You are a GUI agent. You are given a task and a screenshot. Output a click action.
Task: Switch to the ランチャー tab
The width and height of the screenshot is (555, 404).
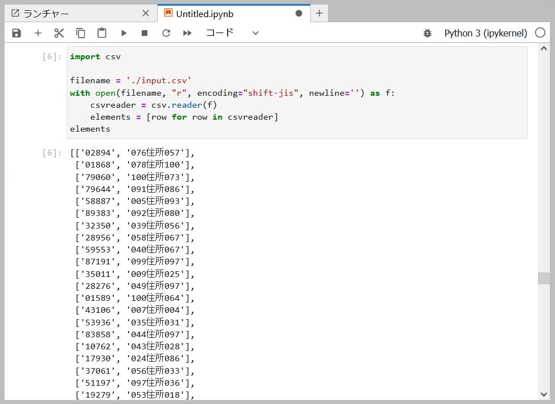point(80,14)
